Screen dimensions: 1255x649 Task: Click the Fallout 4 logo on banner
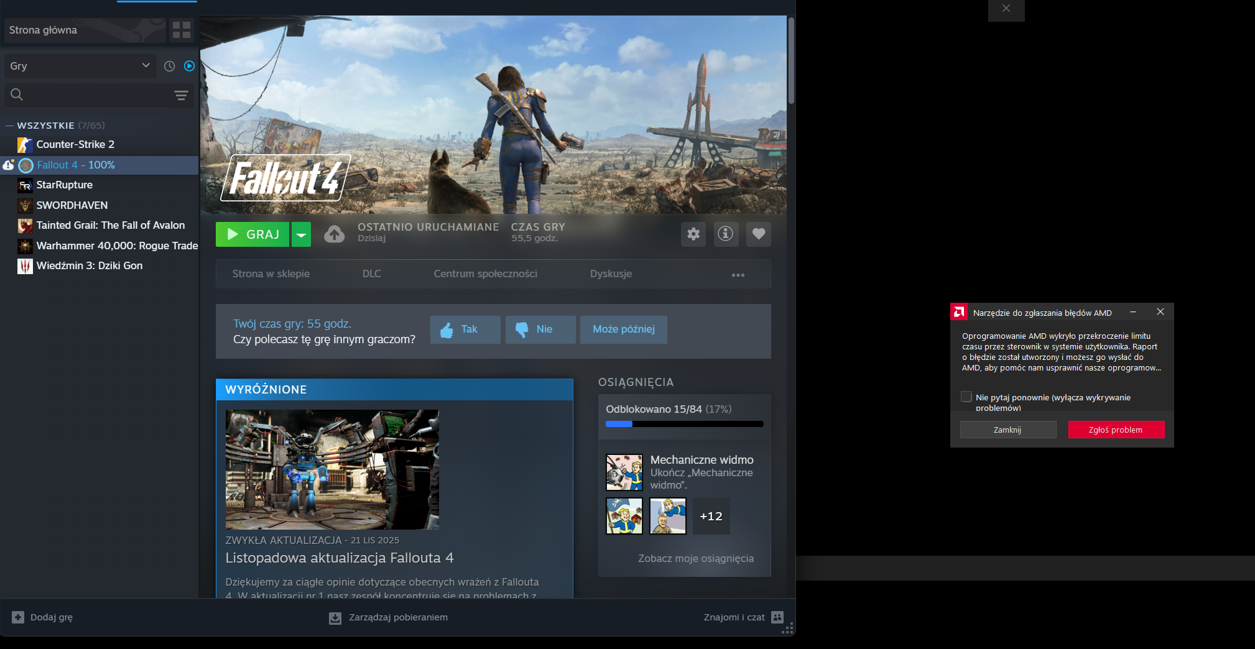coord(285,178)
